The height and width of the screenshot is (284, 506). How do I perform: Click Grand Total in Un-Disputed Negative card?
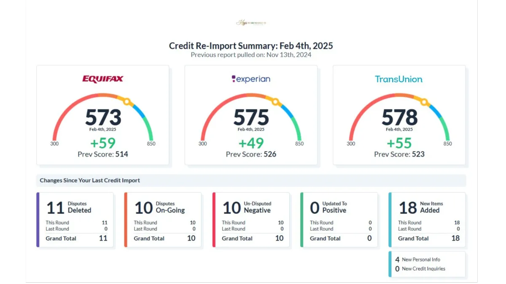point(253,238)
